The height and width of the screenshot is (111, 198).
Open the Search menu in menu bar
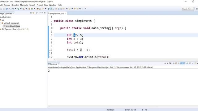point(32,5)
